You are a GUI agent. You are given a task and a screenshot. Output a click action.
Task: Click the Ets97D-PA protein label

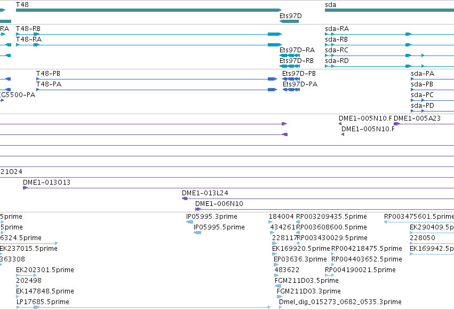tap(300, 84)
